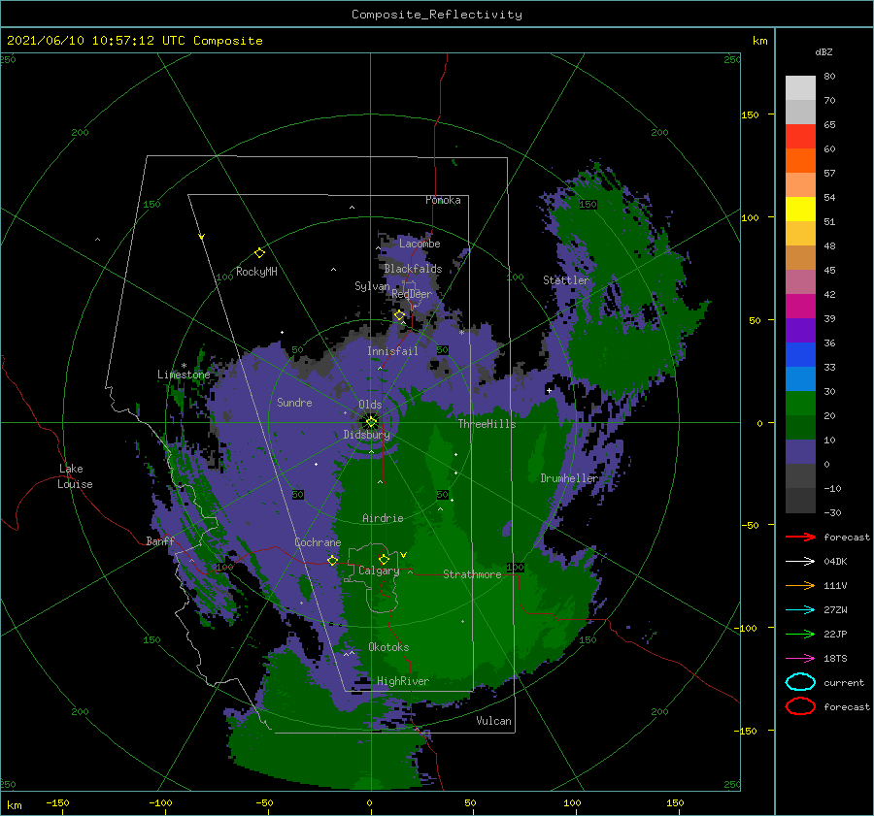Viewport: 874px width, 816px height.
Task: Click the yellow diamond marker beside RockyMH
Action: 259,253
